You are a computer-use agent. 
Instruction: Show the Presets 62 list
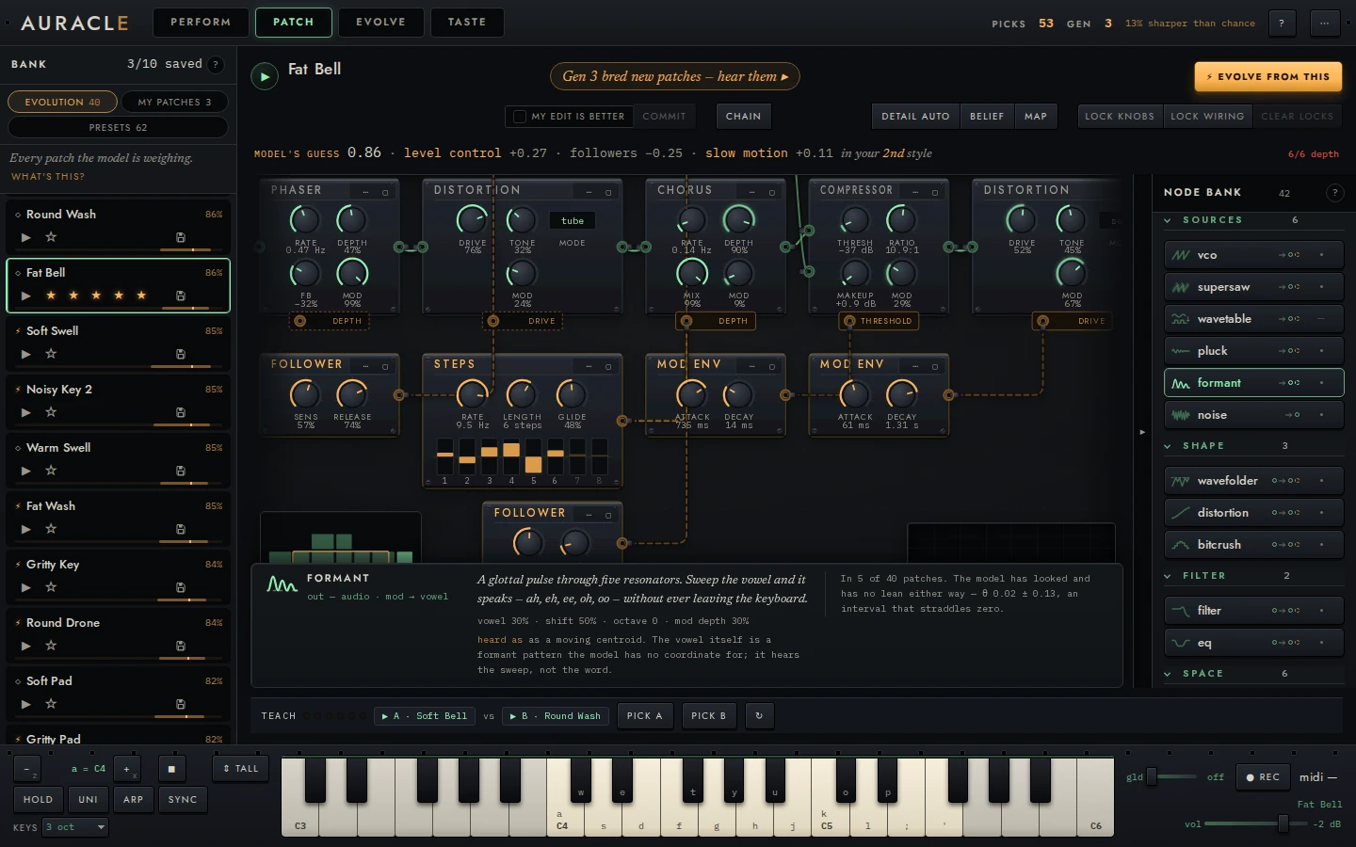[118, 127]
